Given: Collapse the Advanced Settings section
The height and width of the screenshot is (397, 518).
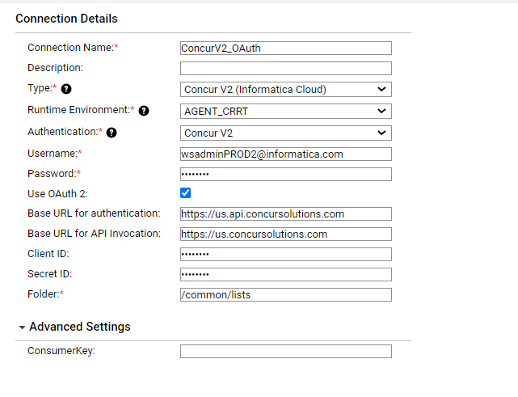Looking at the screenshot, I should pos(22,327).
